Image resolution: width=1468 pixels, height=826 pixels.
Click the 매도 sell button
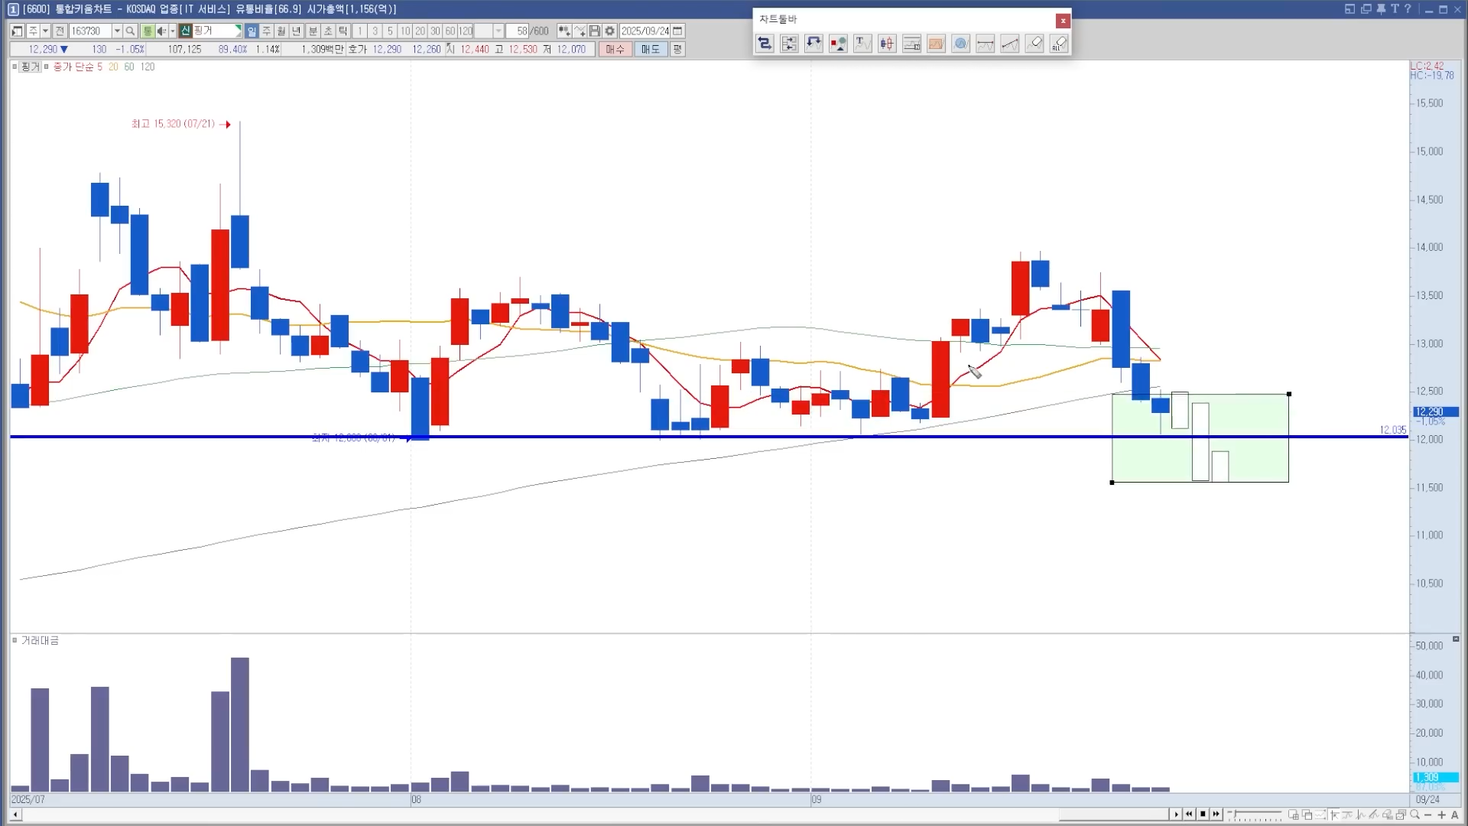tap(650, 49)
